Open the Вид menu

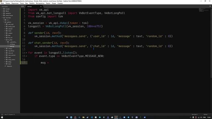pyautogui.click(x=26, y=3)
